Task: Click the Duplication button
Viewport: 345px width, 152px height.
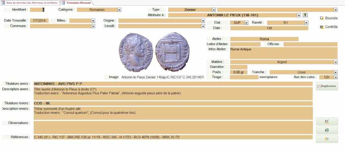Action: coord(327,86)
